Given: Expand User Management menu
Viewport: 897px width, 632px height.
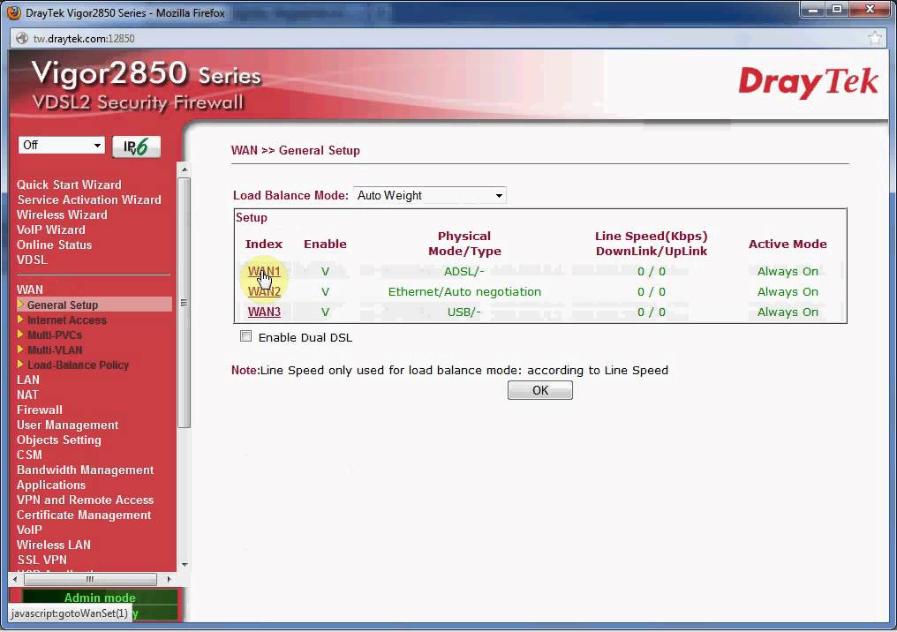Looking at the screenshot, I should tap(67, 425).
